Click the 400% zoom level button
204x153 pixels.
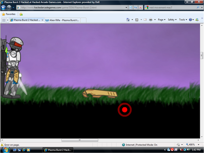(x=191, y=145)
